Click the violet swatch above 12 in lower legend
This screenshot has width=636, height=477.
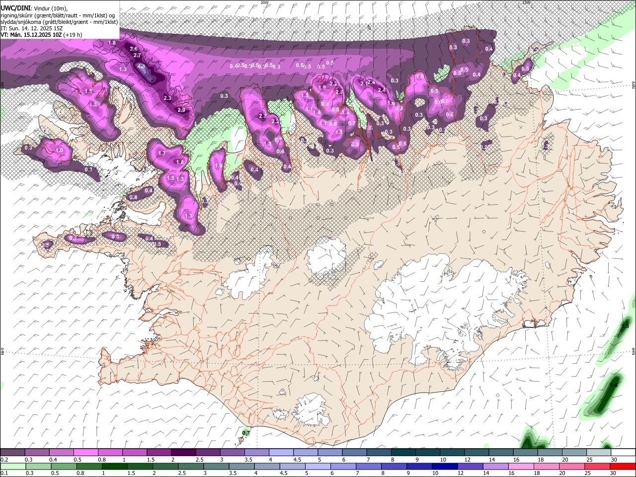(471, 466)
